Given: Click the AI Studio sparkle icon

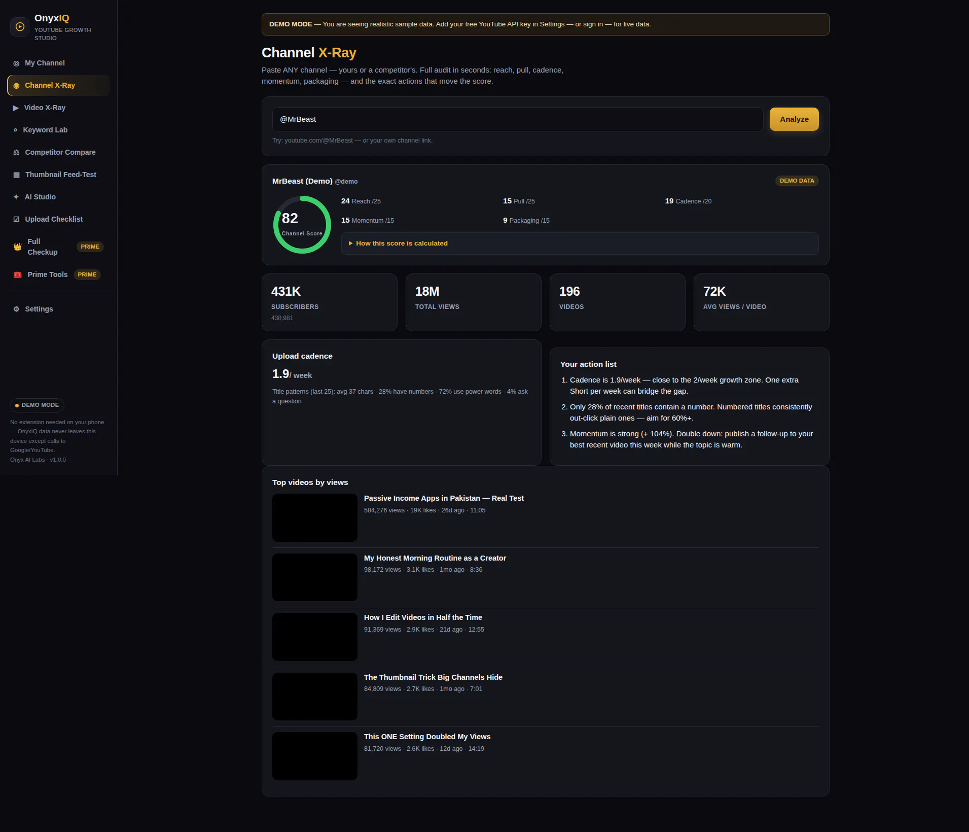Looking at the screenshot, I should click(x=16, y=197).
